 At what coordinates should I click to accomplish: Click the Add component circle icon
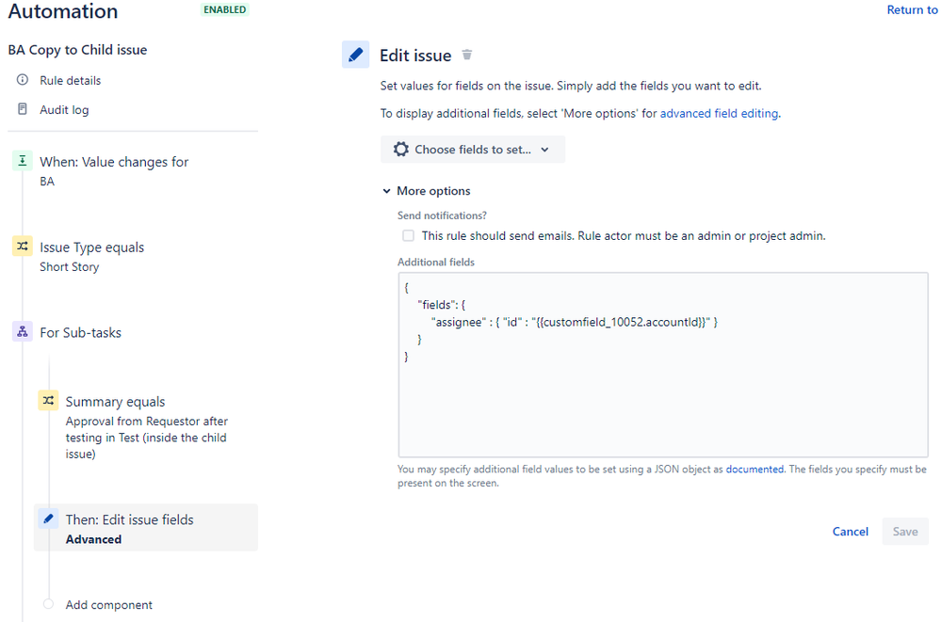pyautogui.click(x=48, y=604)
